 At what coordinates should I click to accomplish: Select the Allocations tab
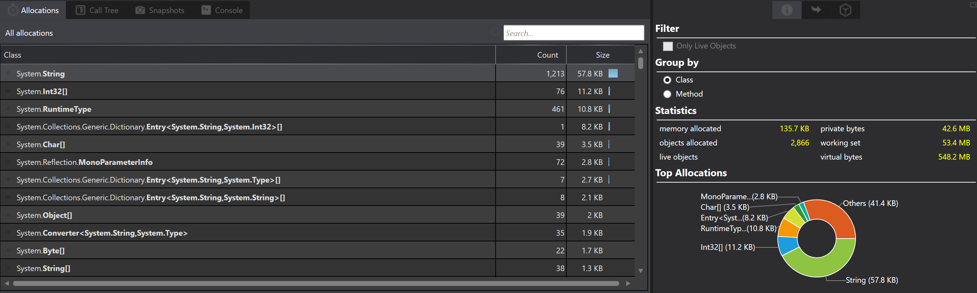tap(33, 10)
